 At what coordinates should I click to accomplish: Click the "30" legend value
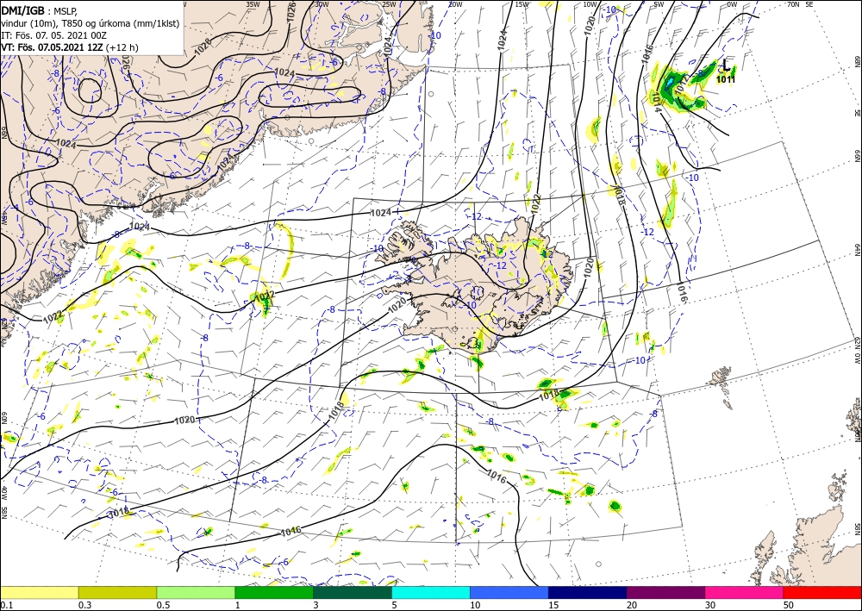[710, 605]
